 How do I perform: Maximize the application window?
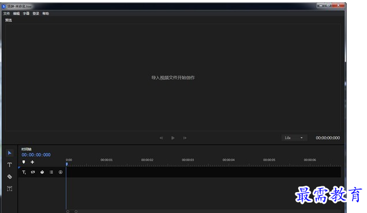pyautogui.click(x=328, y=5)
